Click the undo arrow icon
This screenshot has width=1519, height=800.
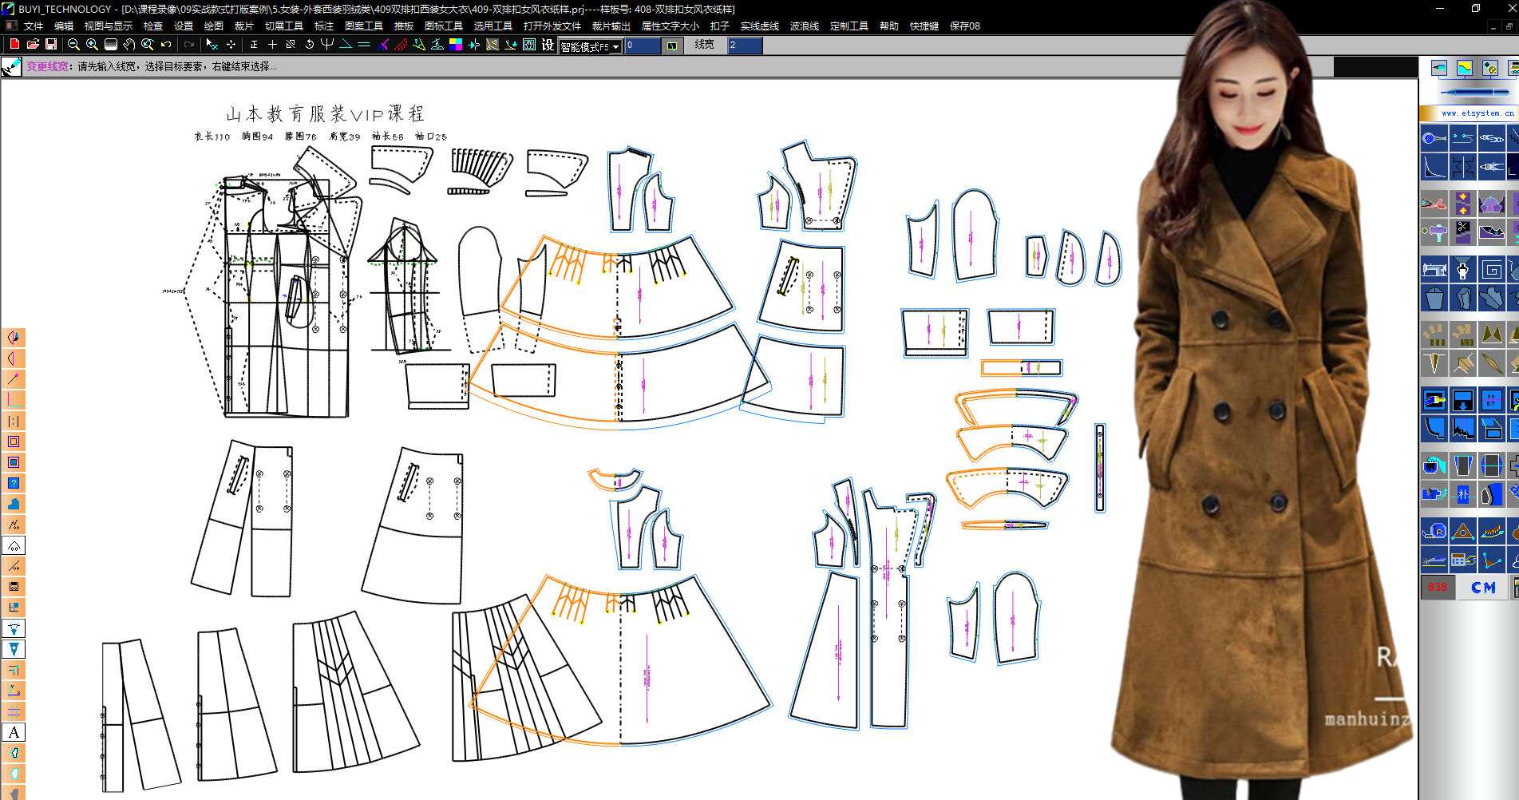coord(166,45)
